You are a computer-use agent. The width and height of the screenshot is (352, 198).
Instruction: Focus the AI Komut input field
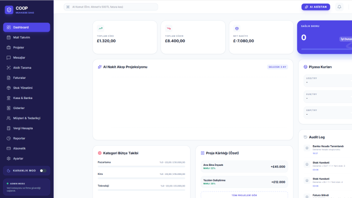coord(111,7)
